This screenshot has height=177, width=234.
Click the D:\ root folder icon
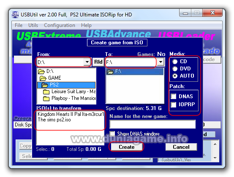click(41, 72)
